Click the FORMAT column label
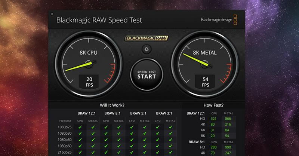Image resolution: width=299 pixels, height=156 pixels. (x=65, y=121)
